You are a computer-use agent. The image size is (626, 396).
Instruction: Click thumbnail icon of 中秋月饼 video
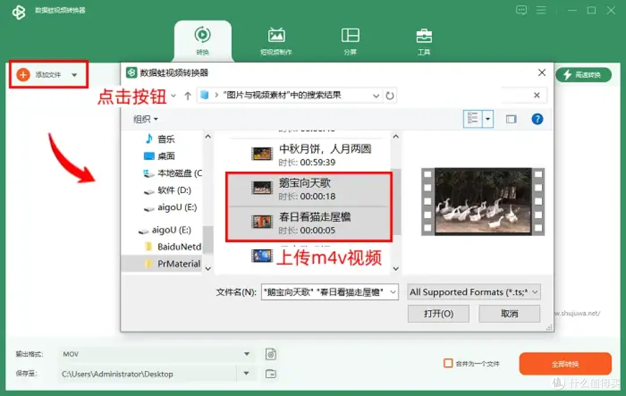tap(262, 154)
